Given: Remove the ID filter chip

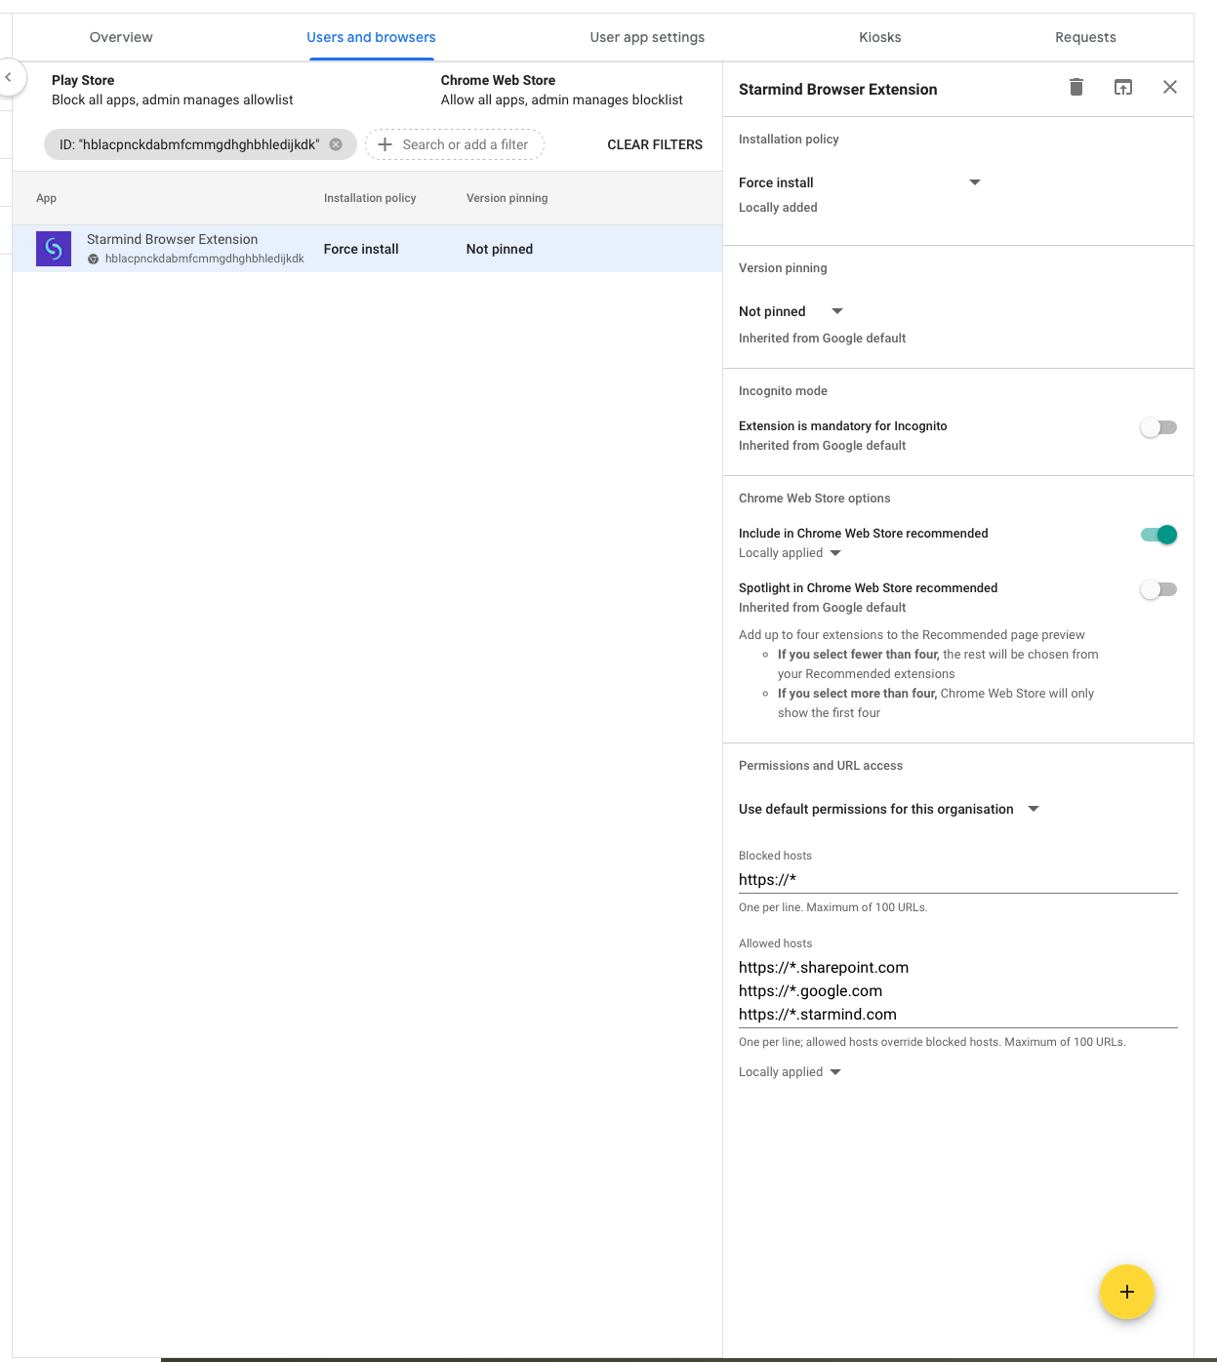Looking at the screenshot, I should click(x=336, y=144).
